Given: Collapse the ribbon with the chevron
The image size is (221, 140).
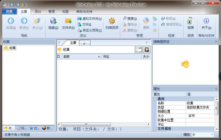Looking at the screenshot, I should click(x=215, y=12).
